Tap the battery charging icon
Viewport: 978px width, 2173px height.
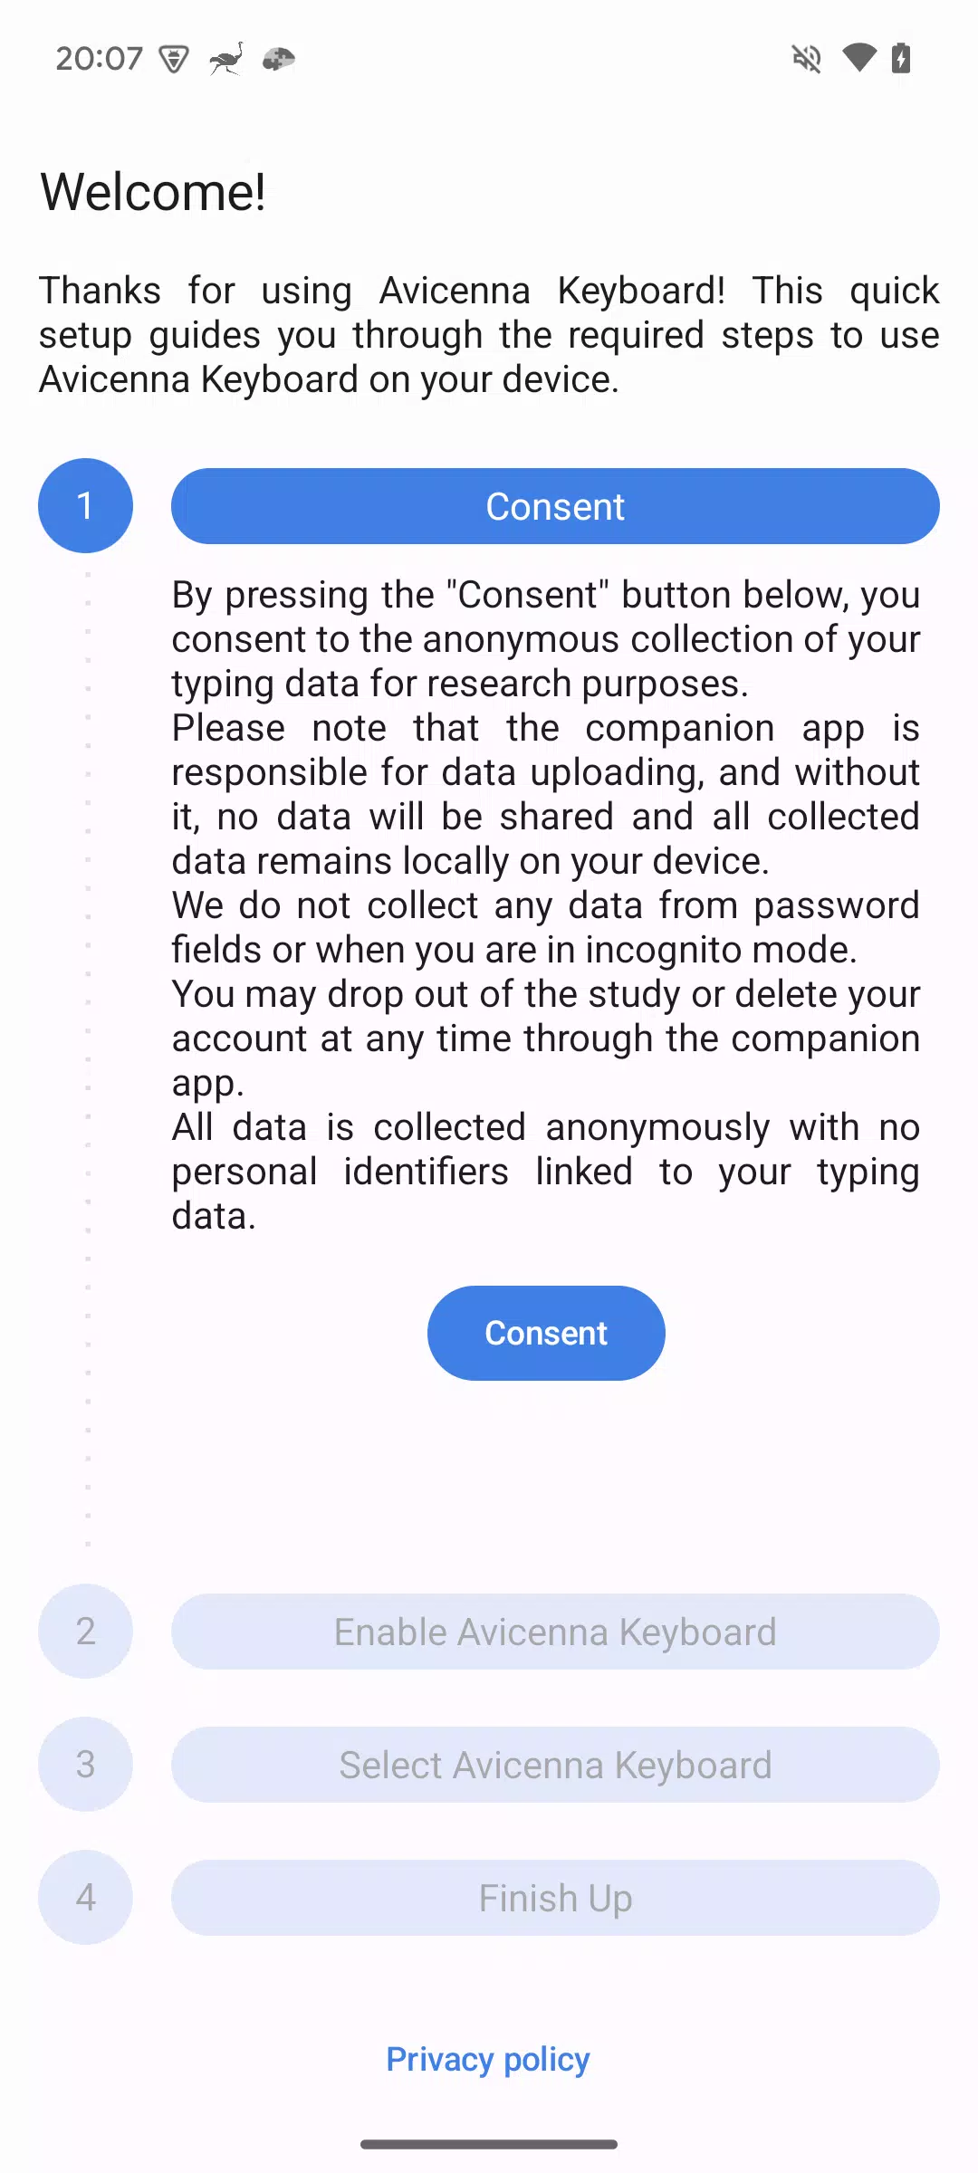(x=900, y=58)
